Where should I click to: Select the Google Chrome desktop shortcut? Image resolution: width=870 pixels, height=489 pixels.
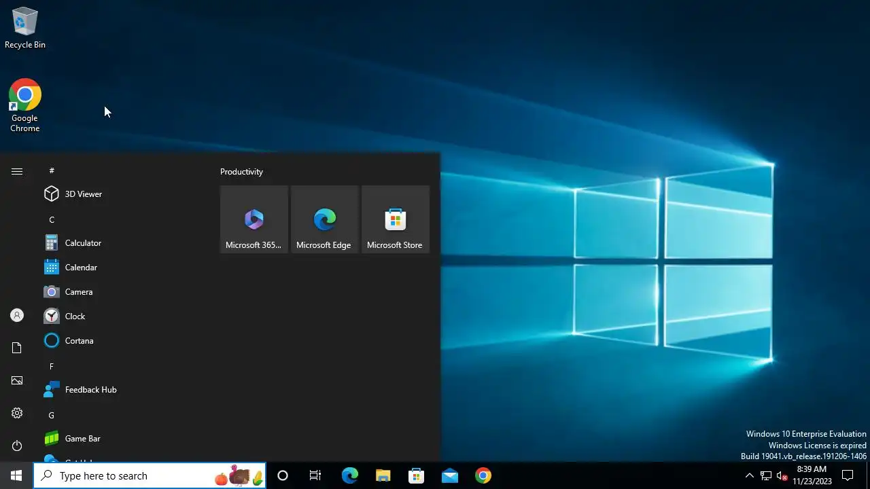click(x=25, y=106)
